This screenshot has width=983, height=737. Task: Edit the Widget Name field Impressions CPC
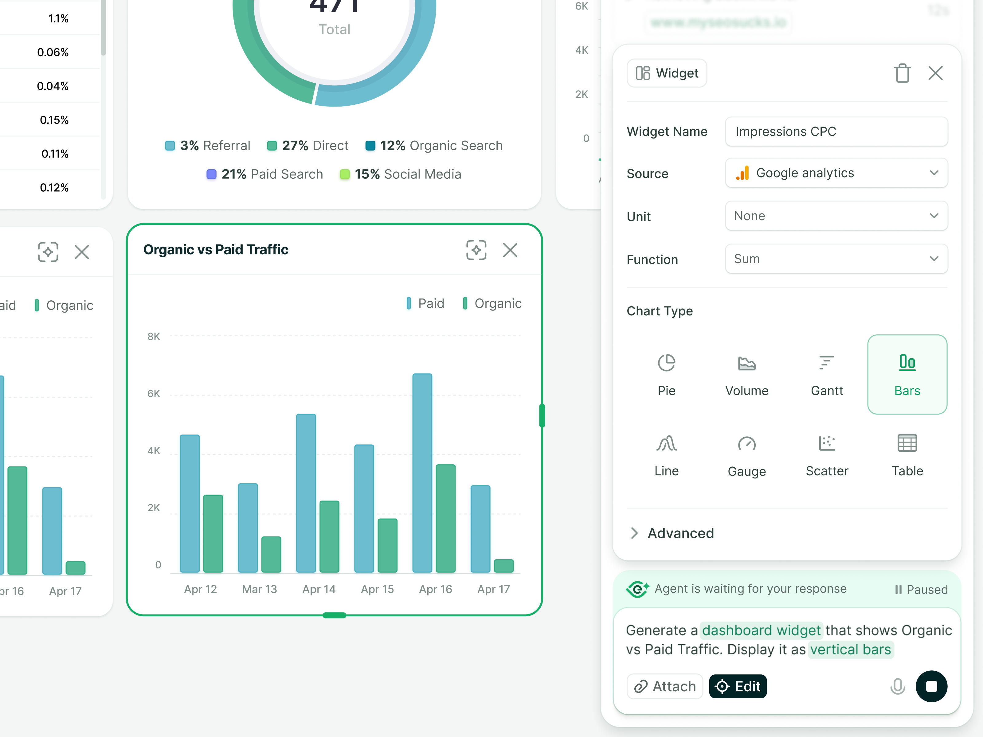tap(836, 131)
